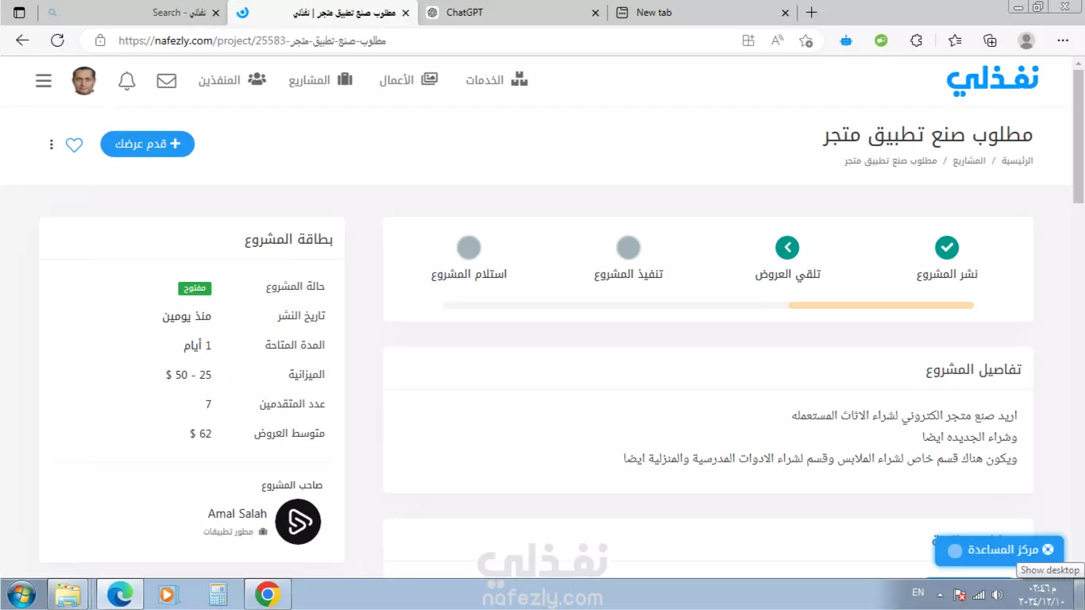Click المشاريع breadcrumb link
This screenshot has width=1085, height=610.
click(x=969, y=160)
